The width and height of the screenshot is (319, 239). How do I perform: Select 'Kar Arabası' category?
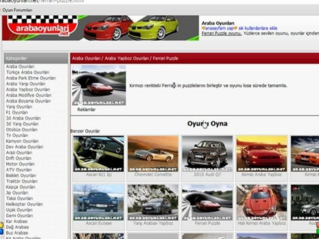tap(17, 221)
